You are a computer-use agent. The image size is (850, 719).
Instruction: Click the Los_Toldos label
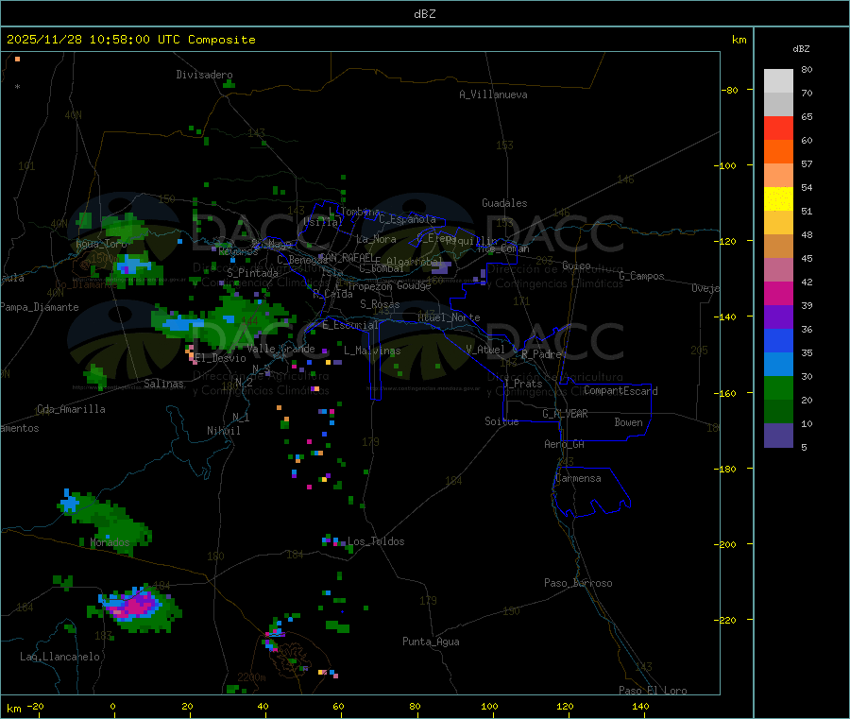click(376, 541)
